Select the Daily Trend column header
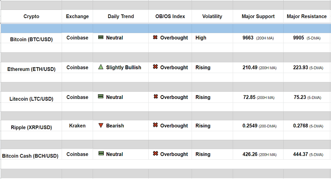This screenshot has height=179, width=331. (x=121, y=16)
